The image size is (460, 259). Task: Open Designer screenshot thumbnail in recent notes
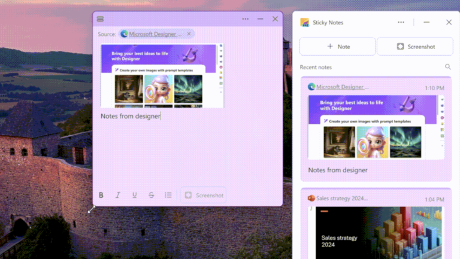pyautogui.click(x=376, y=127)
